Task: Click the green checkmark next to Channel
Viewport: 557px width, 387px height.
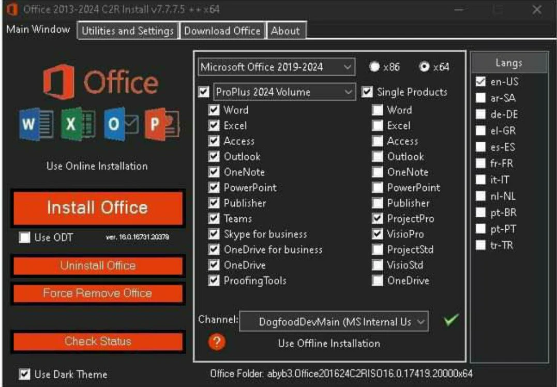Action: tap(451, 321)
